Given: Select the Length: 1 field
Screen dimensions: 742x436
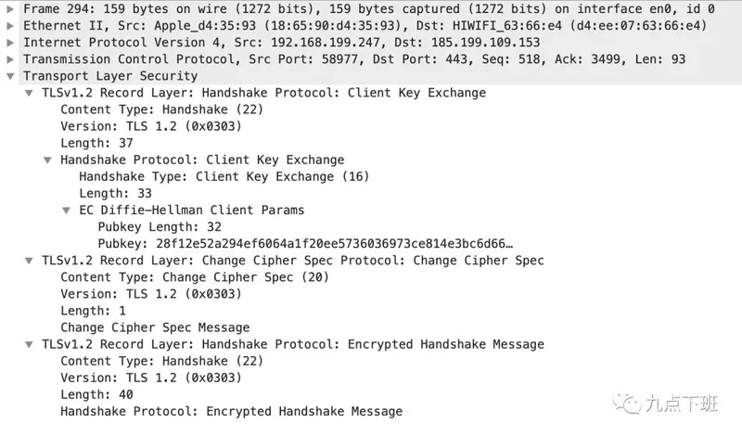Looking at the screenshot, I should [93, 311].
